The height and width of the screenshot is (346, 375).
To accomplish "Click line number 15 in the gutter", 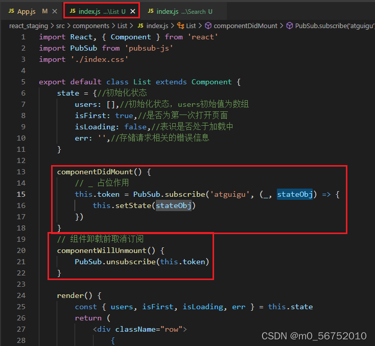I will (x=21, y=194).
